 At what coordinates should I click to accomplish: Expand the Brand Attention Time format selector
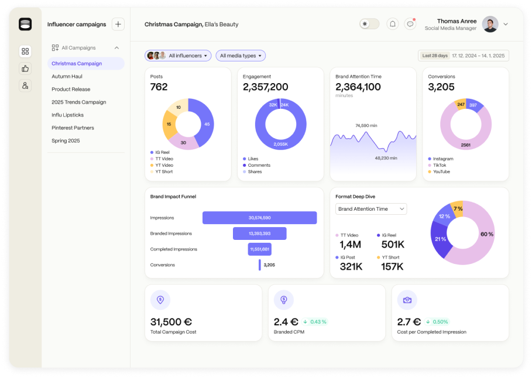(x=371, y=209)
